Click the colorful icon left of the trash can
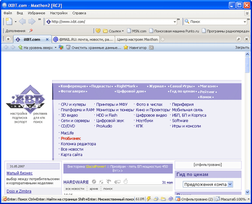252x204 pixels. pyautogui.click(x=61, y=47)
